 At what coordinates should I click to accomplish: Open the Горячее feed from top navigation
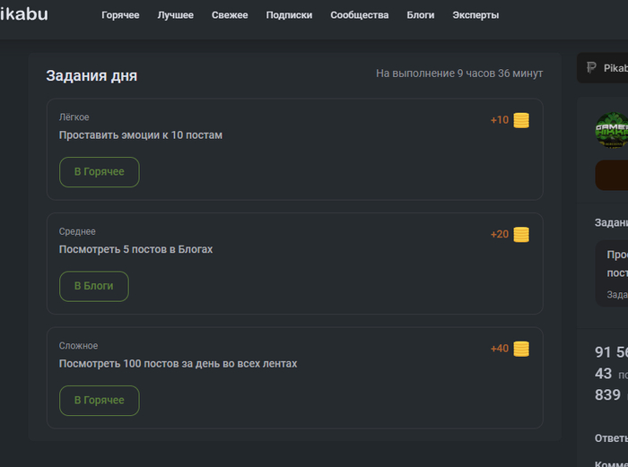coord(120,15)
